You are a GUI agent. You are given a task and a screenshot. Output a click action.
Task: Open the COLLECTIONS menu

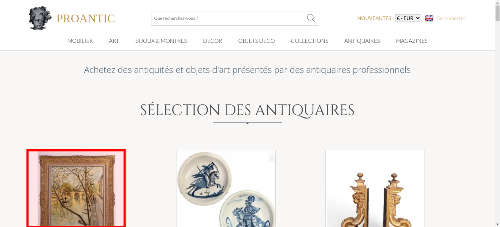coord(309,41)
